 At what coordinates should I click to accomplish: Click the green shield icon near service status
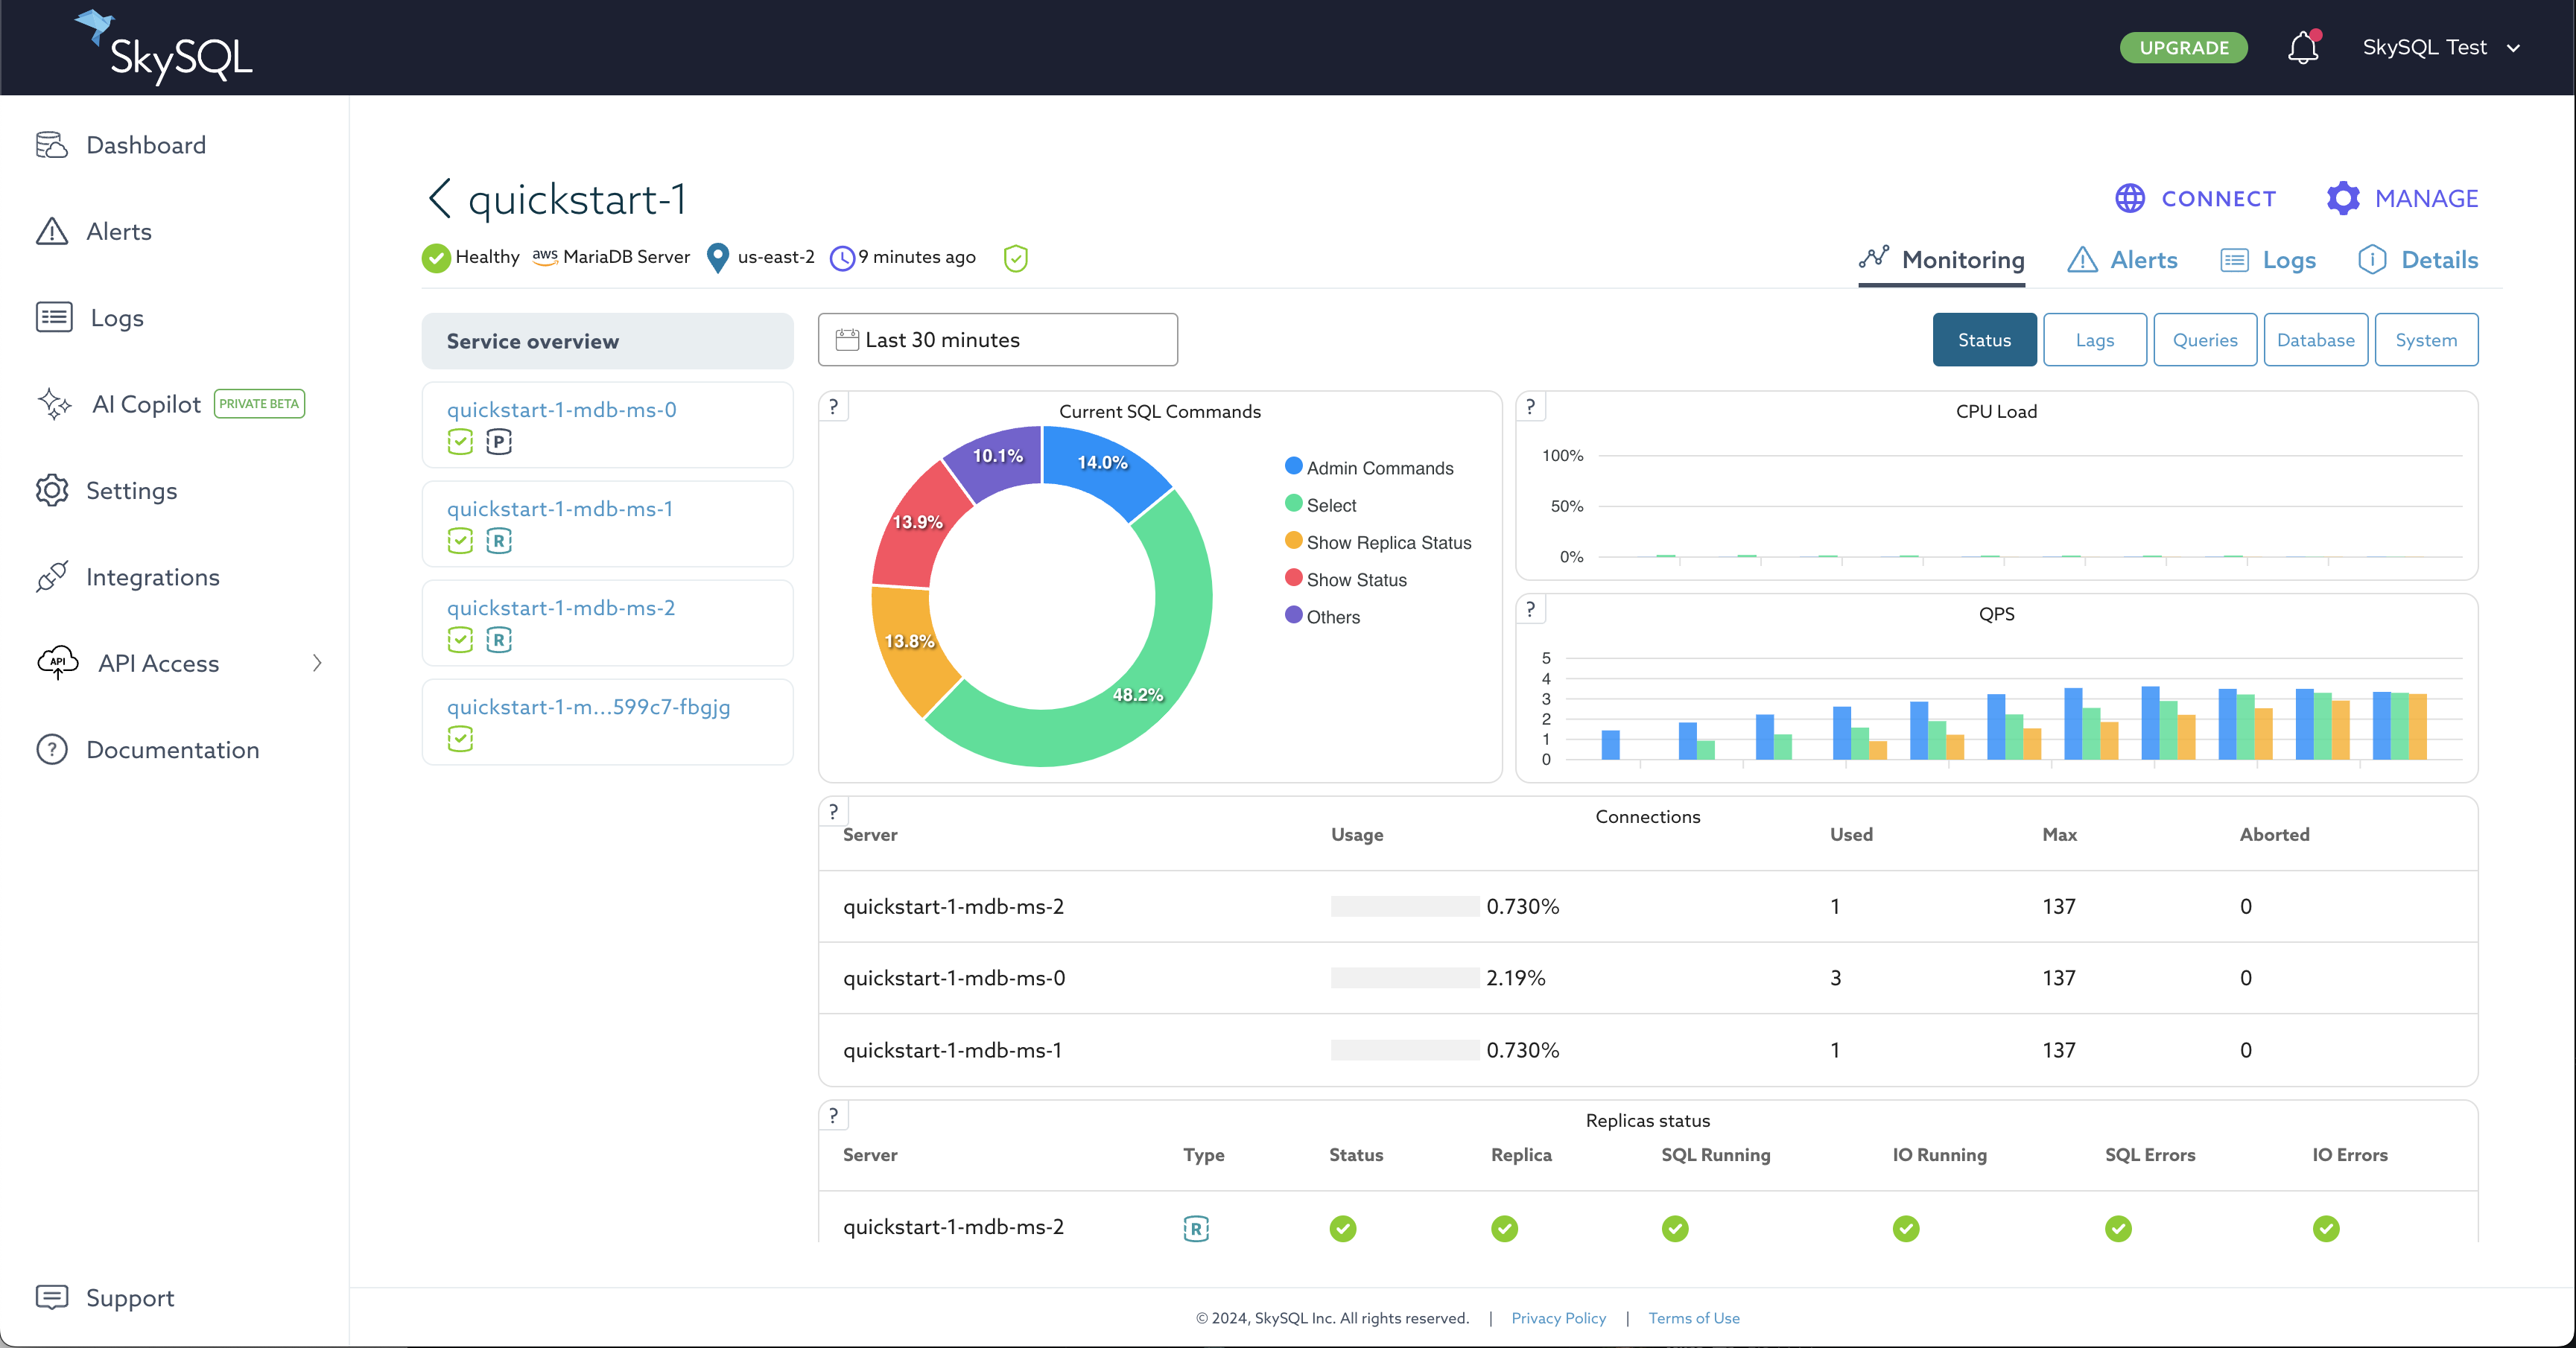tap(1015, 258)
